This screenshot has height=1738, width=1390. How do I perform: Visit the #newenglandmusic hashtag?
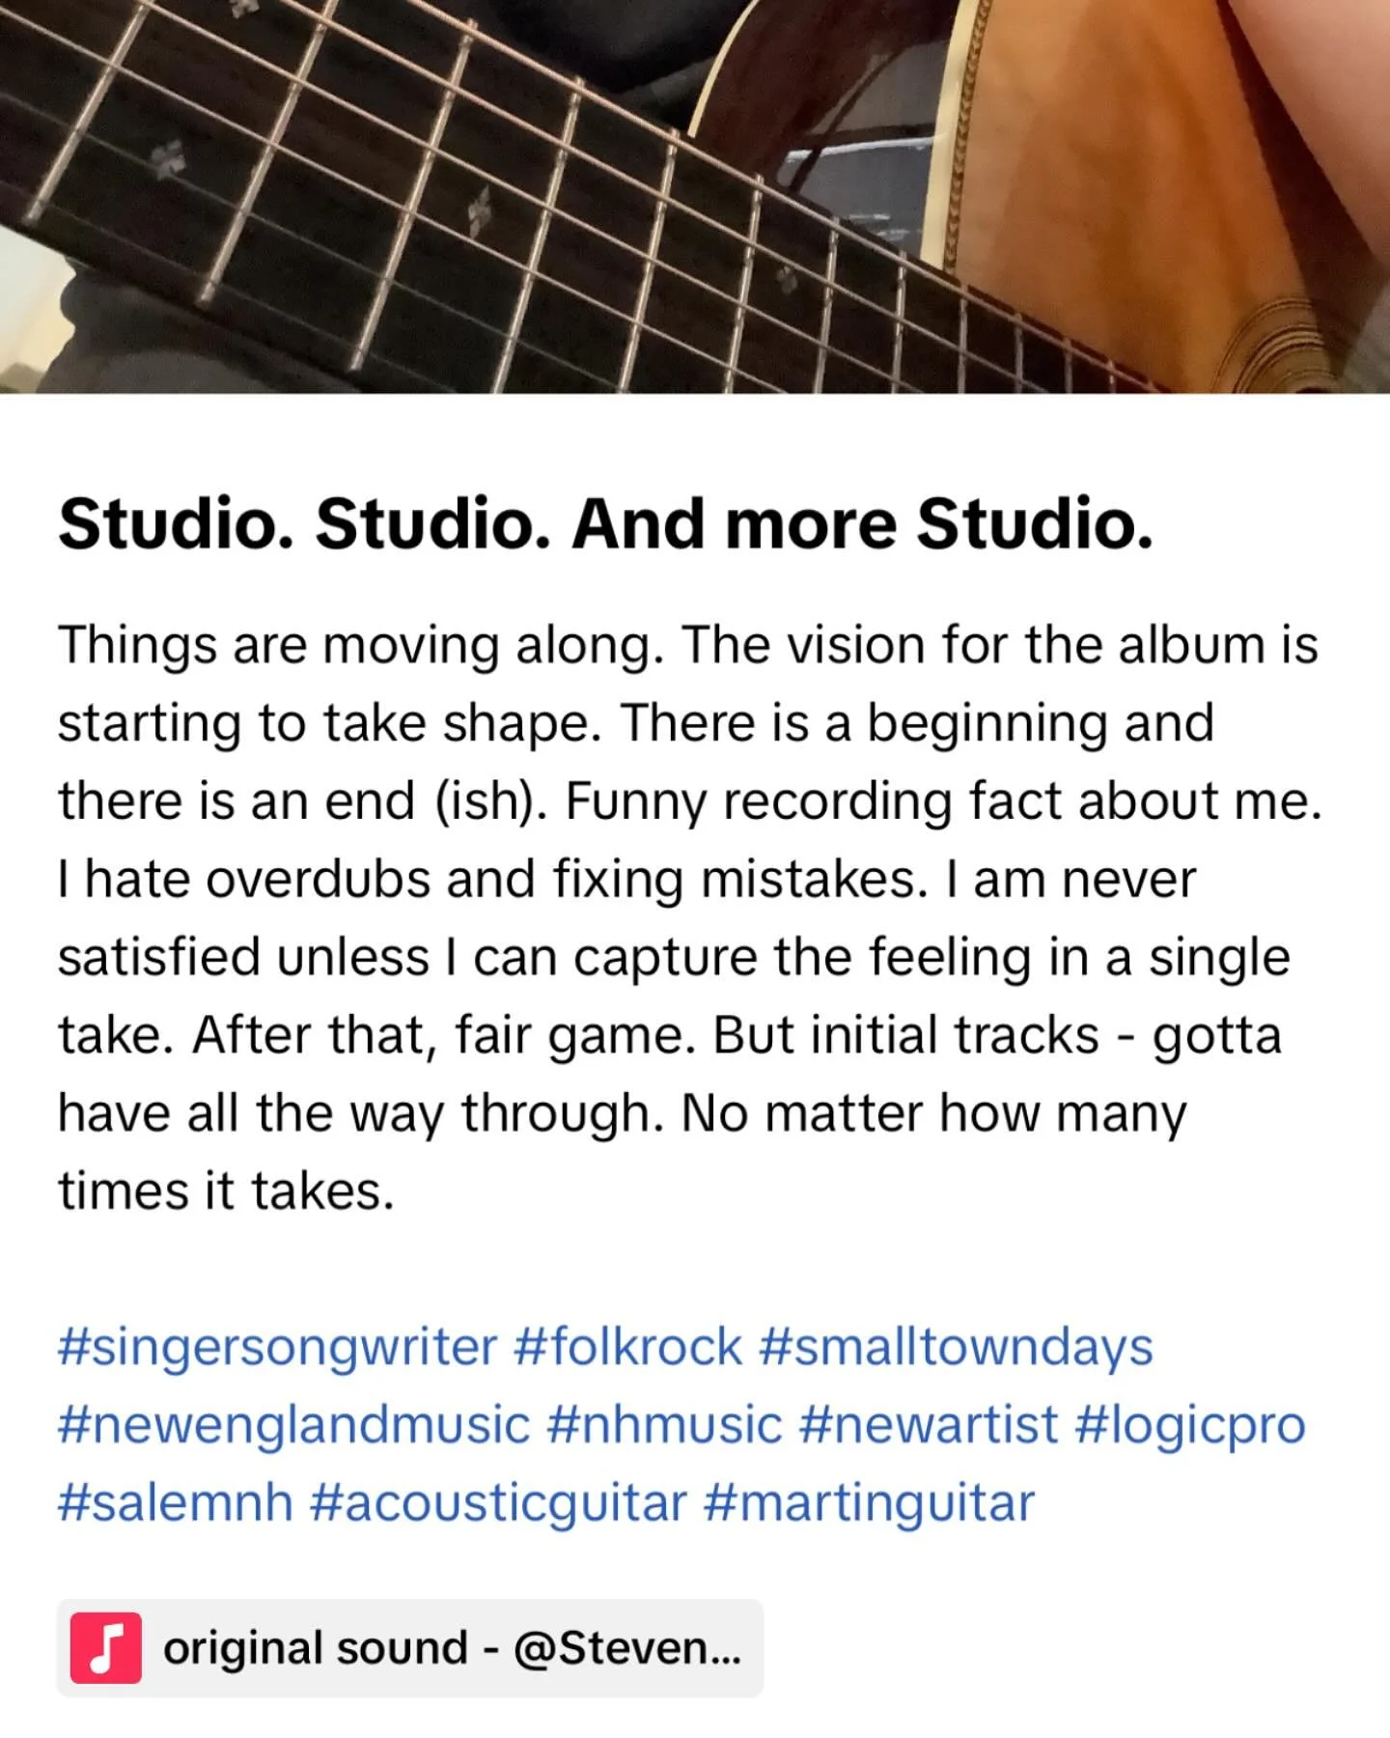pyautogui.click(x=293, y=1425)
